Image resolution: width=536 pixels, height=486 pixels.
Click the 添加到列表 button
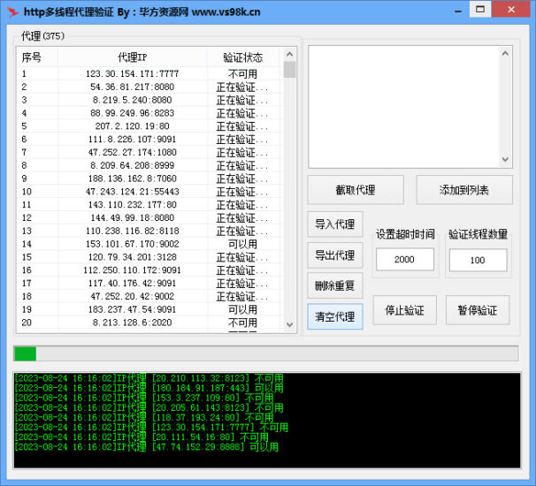coord(464,190)
